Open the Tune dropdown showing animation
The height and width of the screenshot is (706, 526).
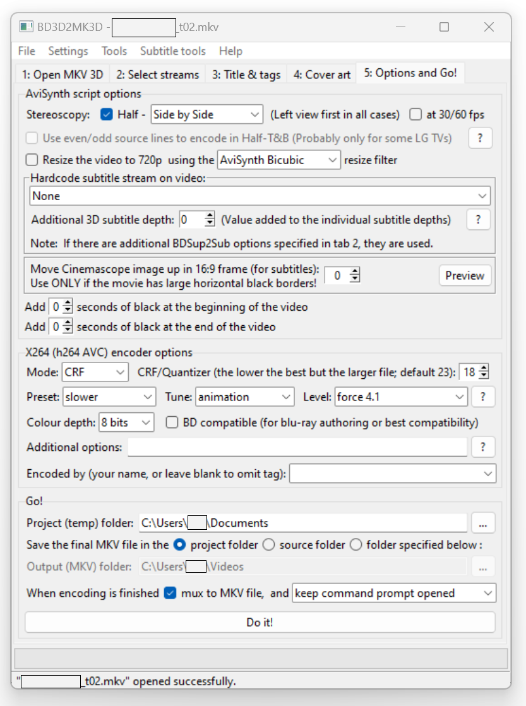pos(245,397)
